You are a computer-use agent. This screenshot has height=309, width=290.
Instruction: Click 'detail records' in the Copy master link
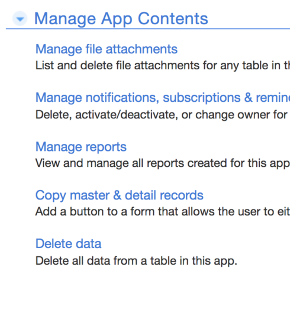[x=164, y=195]
